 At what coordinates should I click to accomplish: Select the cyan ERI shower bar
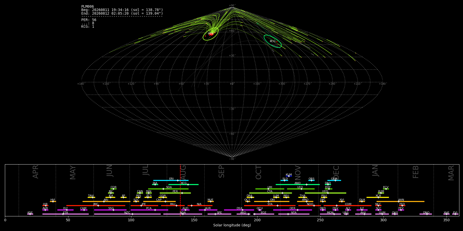[x=171, y=180]
